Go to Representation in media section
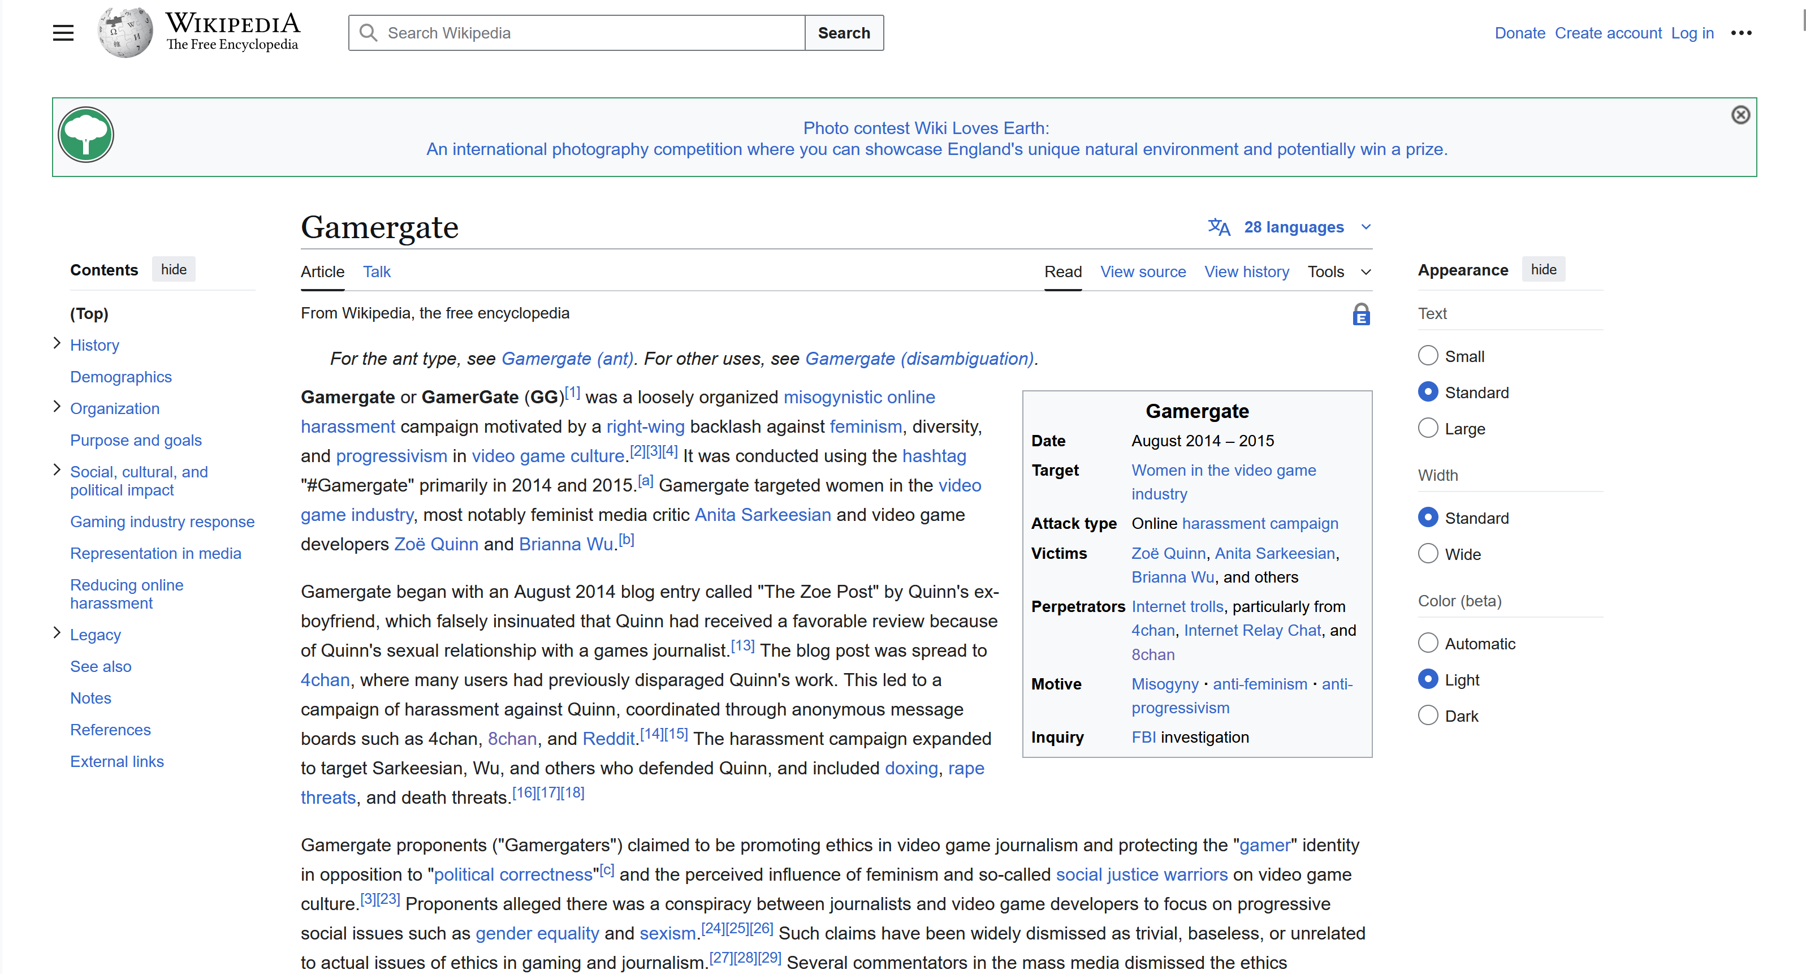Viewport: 1806px width, 974px height. [155, 553]
